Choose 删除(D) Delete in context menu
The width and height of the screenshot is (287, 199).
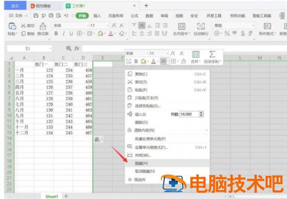coord(168,122)
